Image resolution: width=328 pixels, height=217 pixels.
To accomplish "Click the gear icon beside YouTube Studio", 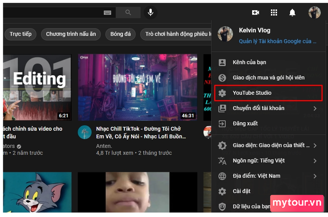I will click(222, 93).
